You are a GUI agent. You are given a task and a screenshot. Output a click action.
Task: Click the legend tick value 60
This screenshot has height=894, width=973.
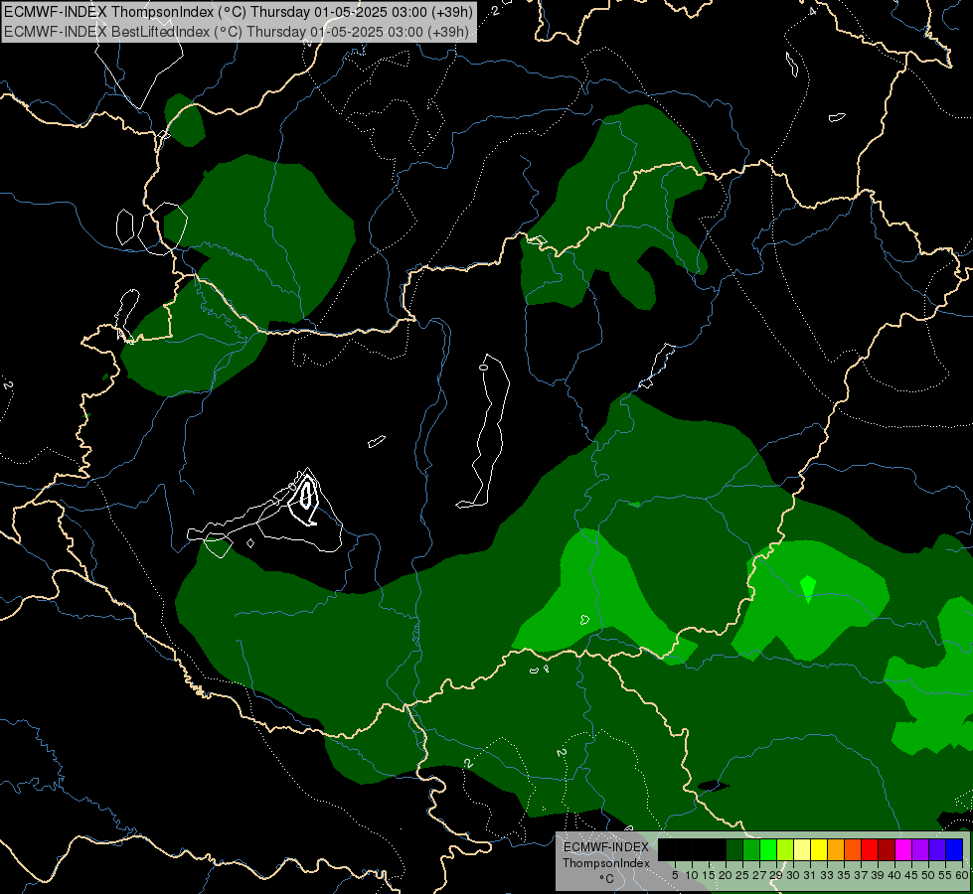point(963,875)
